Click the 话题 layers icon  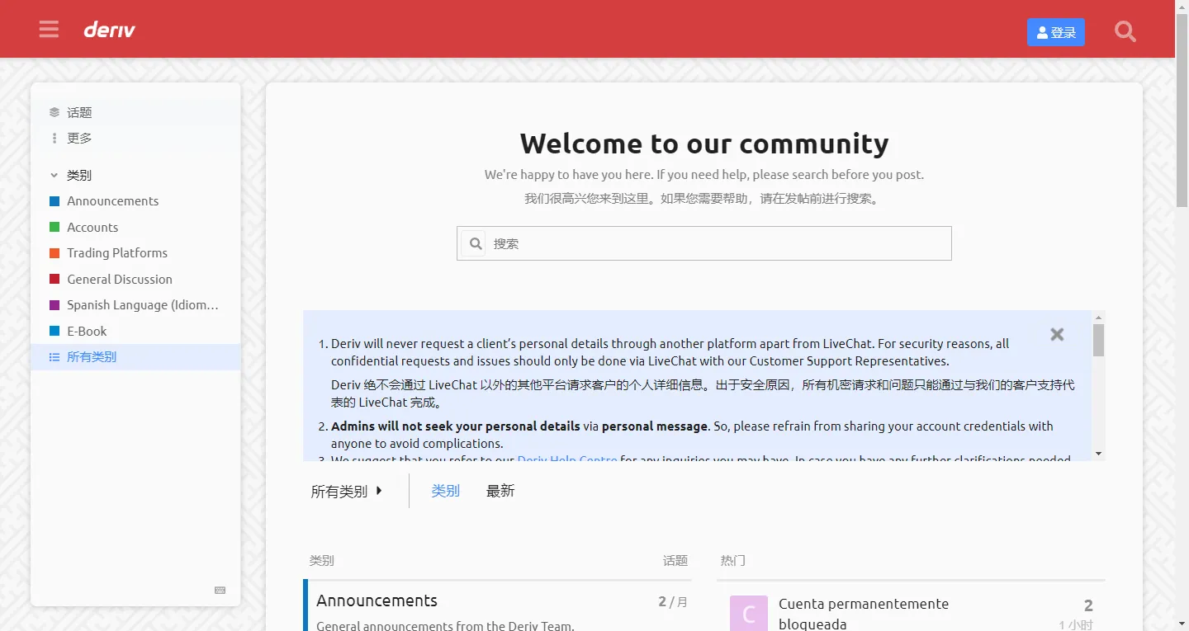click(54, 112)
